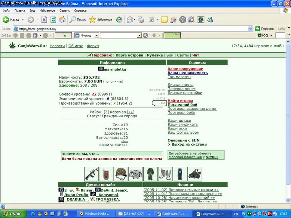Click the page vertical scrollbar down arrow
This screenshot has width=291, height=218.
coord(288,200)
